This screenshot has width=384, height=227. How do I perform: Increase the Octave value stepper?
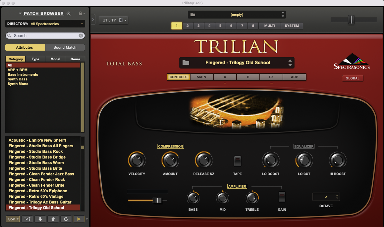337,196
